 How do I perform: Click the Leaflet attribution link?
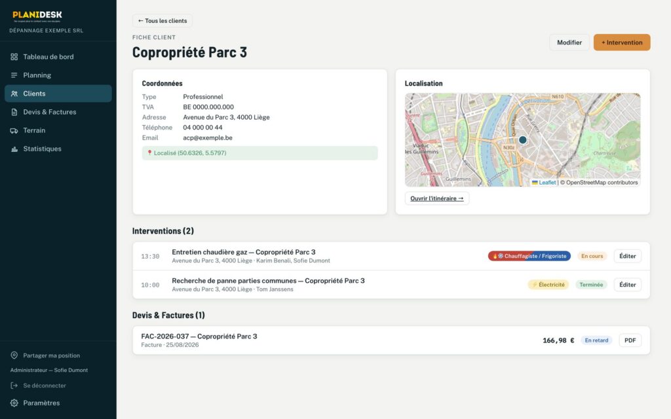(x=544, y=183)
